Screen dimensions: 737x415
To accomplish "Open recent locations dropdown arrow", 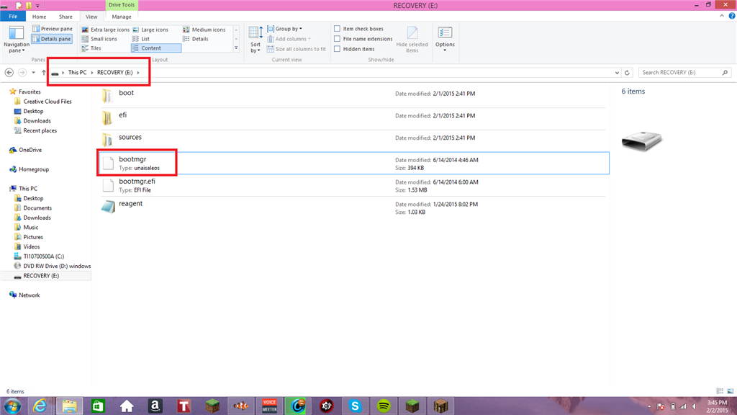I will (x=33, y=73).
